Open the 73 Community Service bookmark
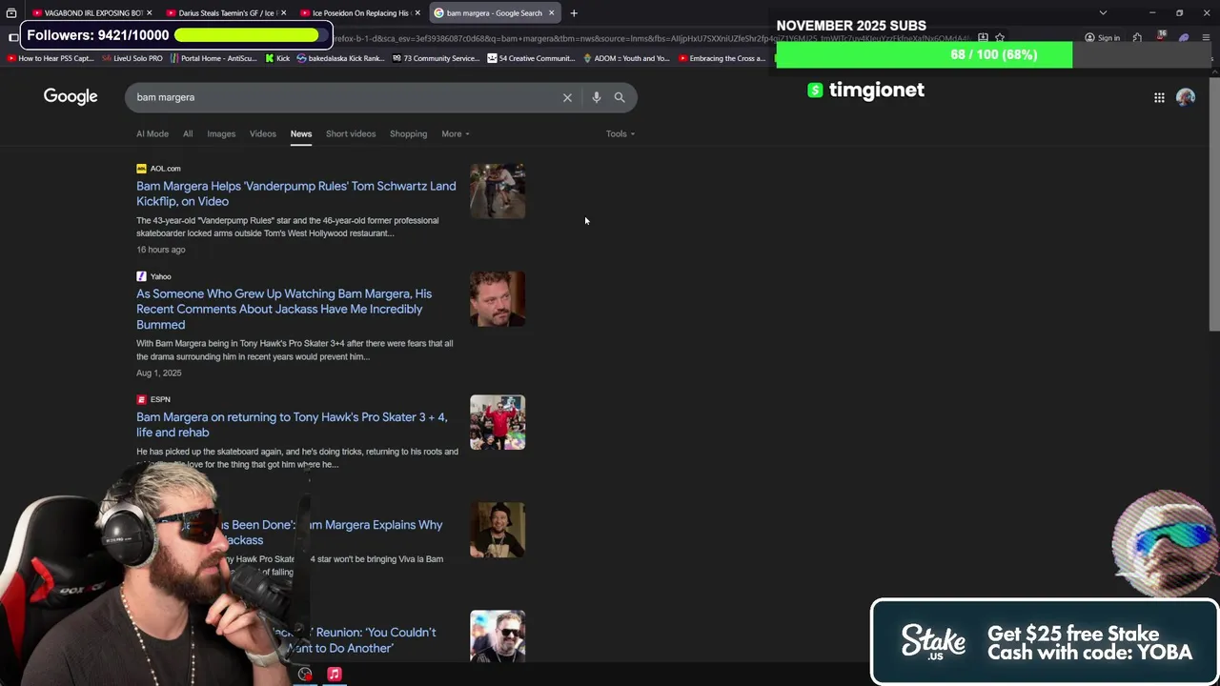Screen dimensions: 1220x686 435,58
